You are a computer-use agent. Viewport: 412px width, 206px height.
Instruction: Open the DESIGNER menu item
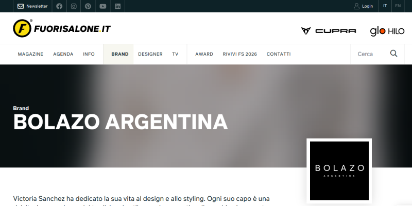(150, 54)
